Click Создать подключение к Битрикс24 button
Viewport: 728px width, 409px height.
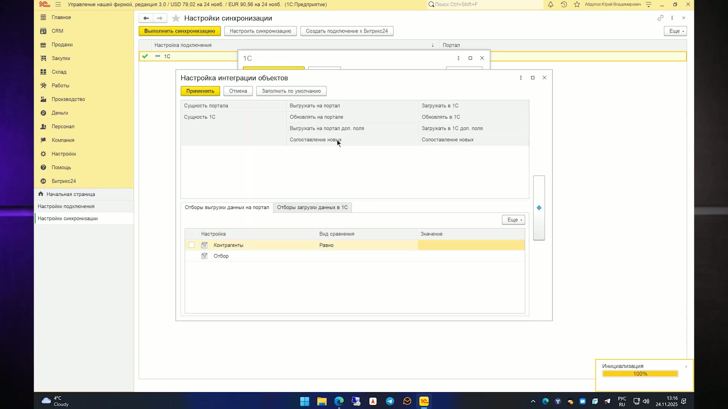(x=347, y=31)
